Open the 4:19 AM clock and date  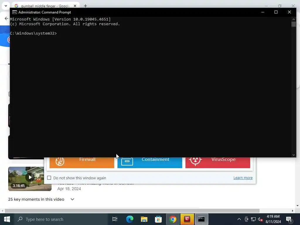point(273,219)
